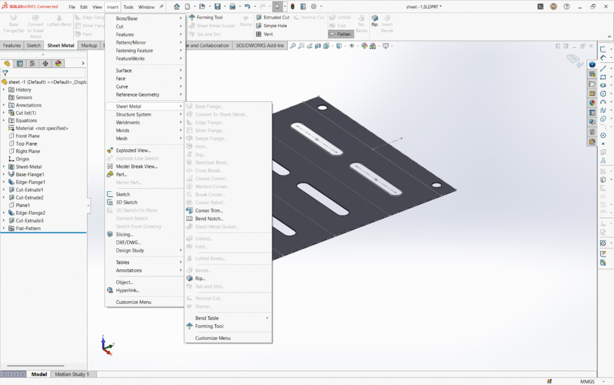Click the feature tree filter field
The height and width of the screenshot is (385, 614).
pyautogui.click(x=42, y=73)
